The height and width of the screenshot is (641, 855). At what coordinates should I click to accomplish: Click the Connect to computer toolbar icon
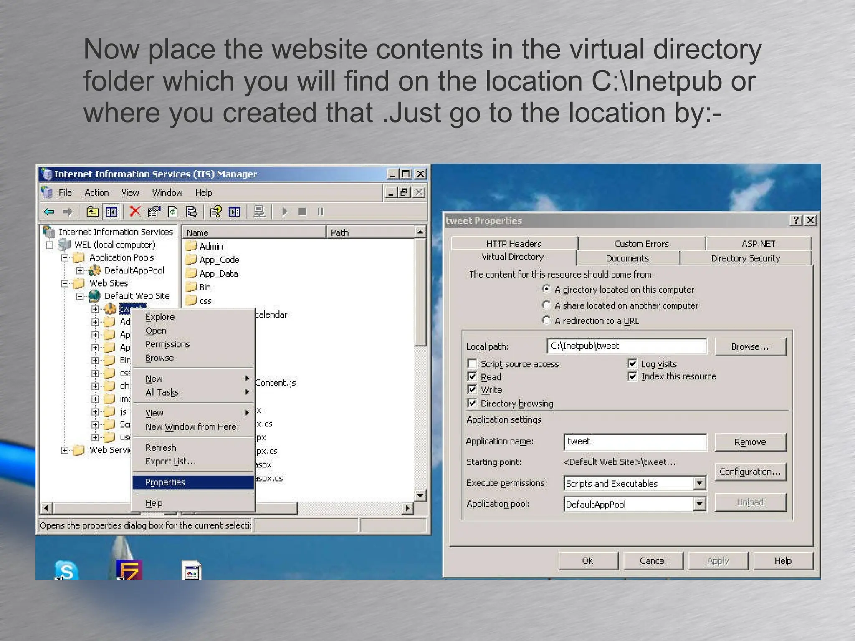(x=259, y=212)
